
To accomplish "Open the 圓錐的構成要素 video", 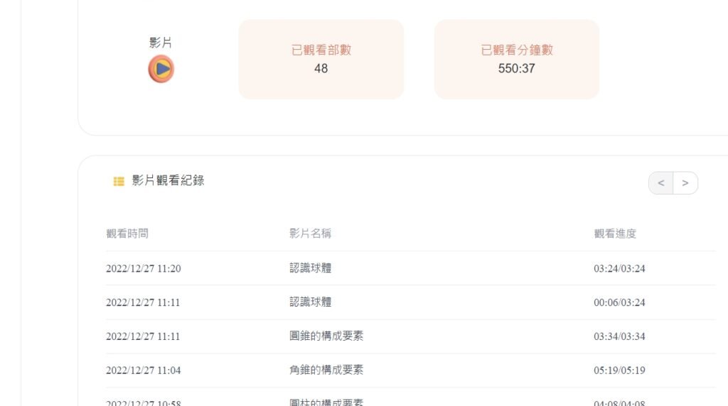I will [326, 336].
